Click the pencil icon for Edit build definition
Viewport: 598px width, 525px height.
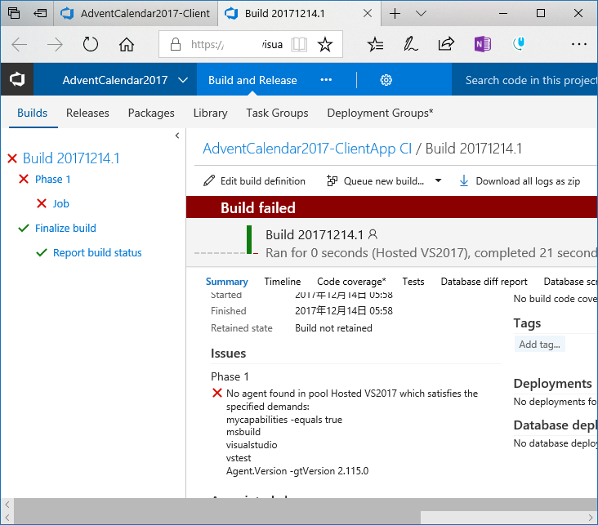coord(209,180)
